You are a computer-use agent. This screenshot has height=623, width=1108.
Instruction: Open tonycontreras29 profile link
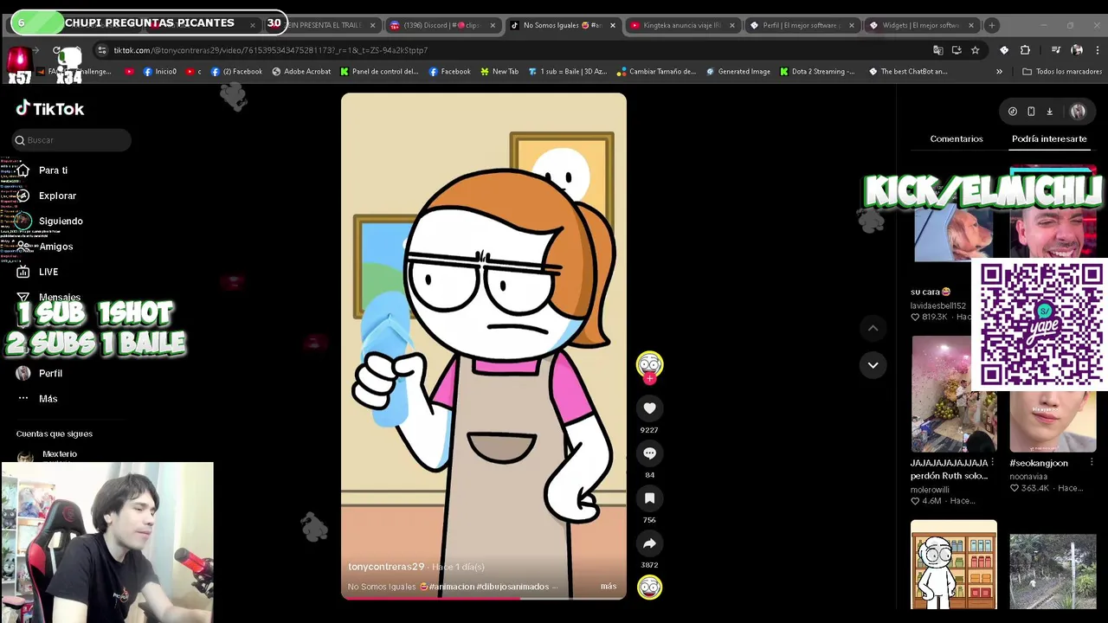[386, 567]
